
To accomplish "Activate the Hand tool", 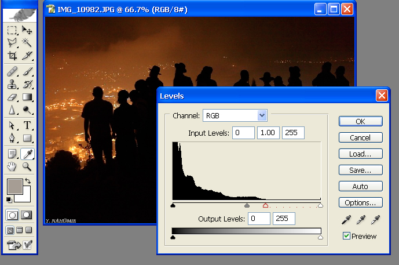I will 12,166.
